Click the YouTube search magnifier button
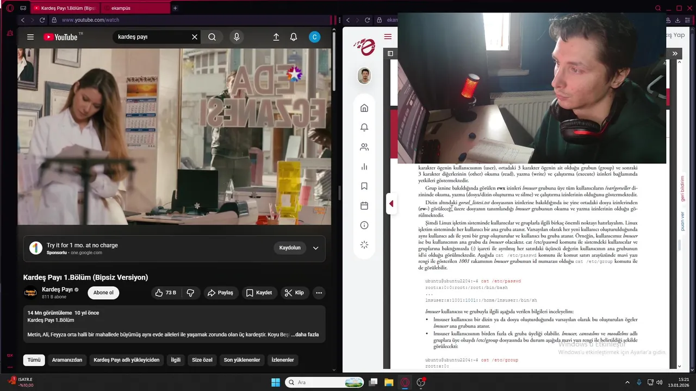Viewport: 696px width, 391px height. (212, 37)
